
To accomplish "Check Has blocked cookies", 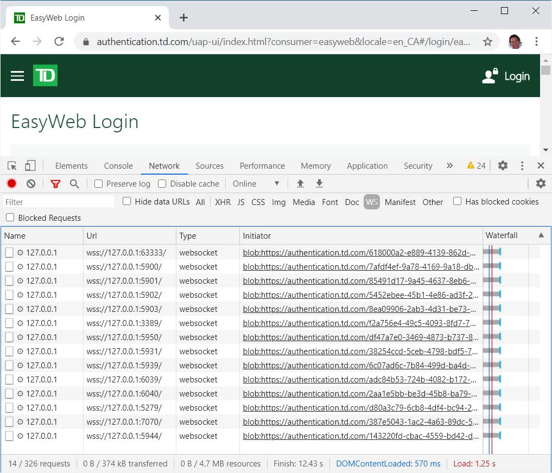I will click(457, 201).
